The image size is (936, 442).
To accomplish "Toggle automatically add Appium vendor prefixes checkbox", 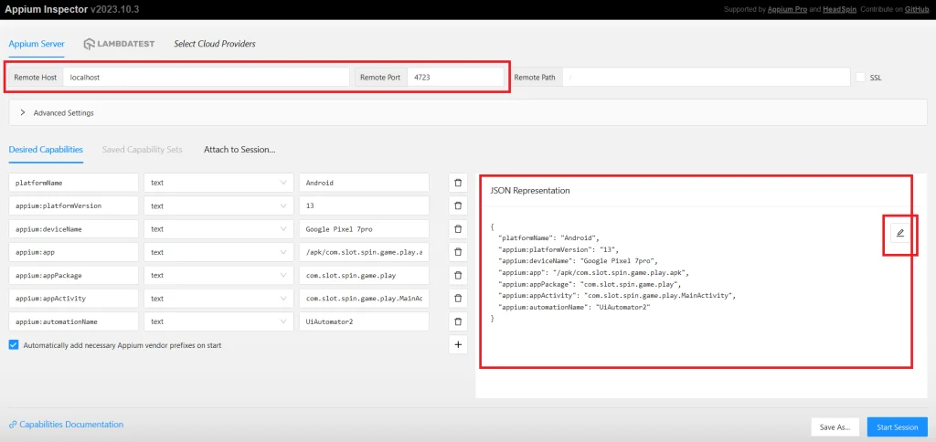I will click(14, 345).
